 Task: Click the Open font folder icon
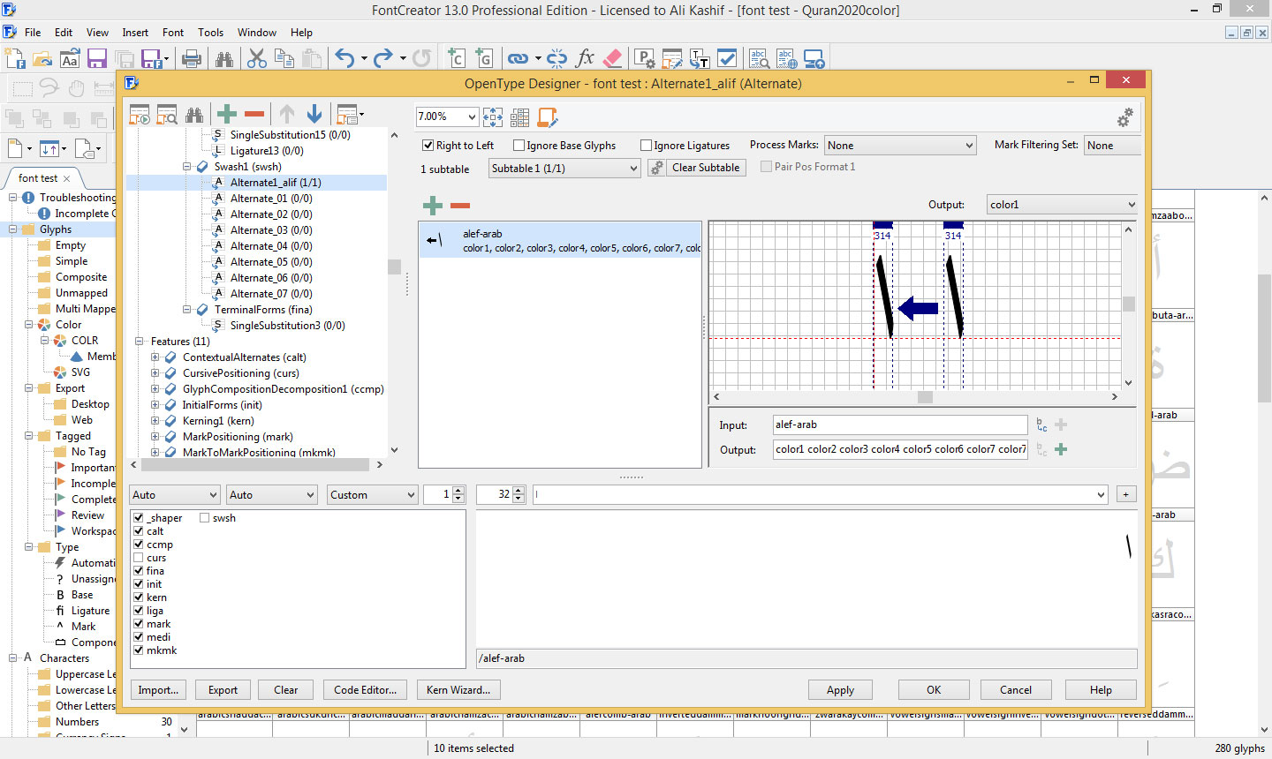coord(42,59)
